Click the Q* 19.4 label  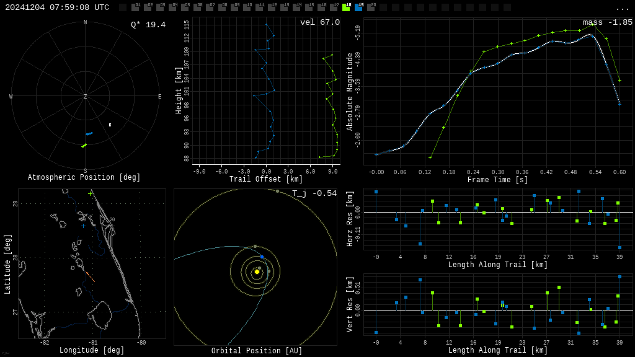[x=148, y=25]
